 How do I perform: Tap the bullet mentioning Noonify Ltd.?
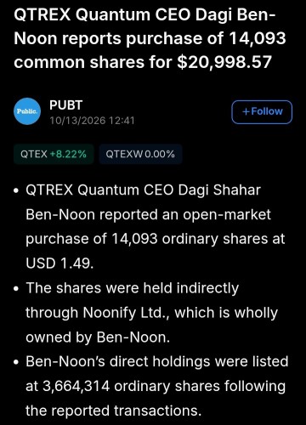click(x=151, y=313)
